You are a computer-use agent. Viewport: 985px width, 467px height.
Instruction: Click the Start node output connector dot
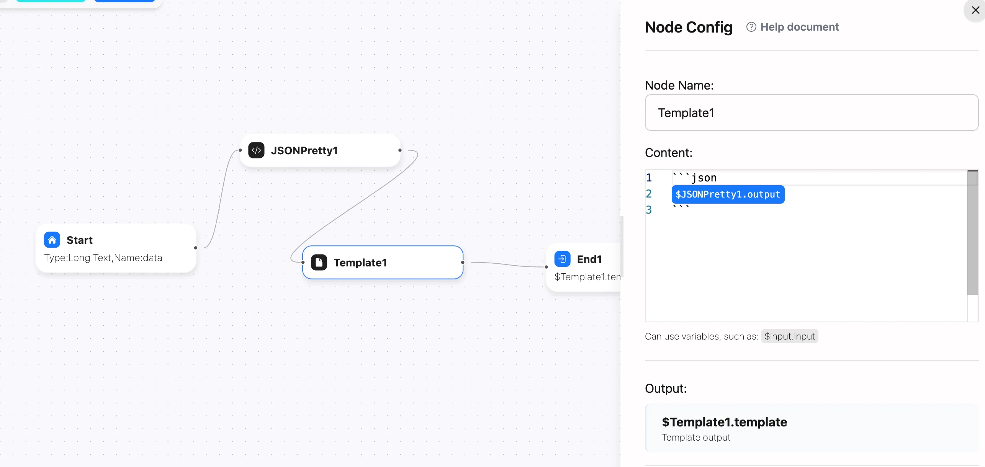[x=196, y=248]
